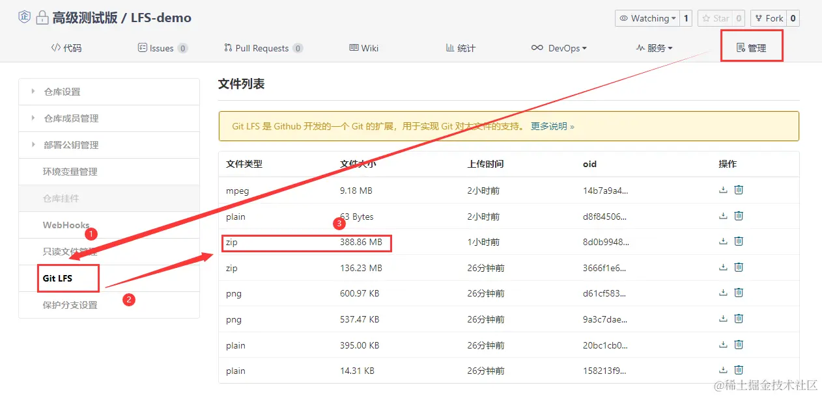Expand the DevOps dropdown menu
822x396 pixels.
coord(559,48)
